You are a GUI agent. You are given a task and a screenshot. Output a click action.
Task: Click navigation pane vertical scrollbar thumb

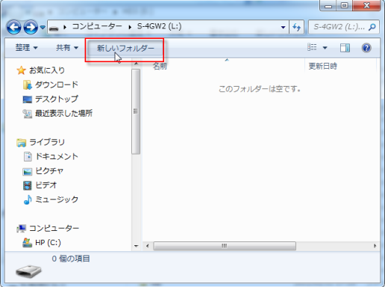(136, 111)
